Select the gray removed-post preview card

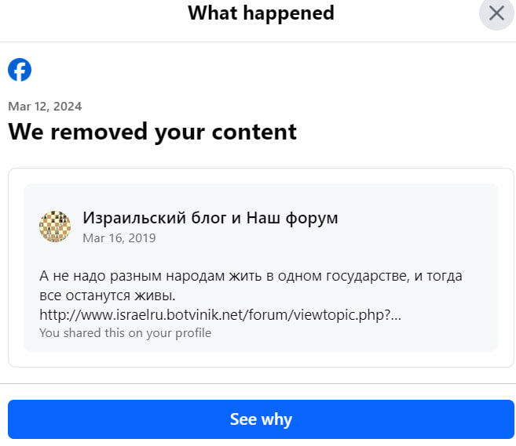tap(261, 267)
